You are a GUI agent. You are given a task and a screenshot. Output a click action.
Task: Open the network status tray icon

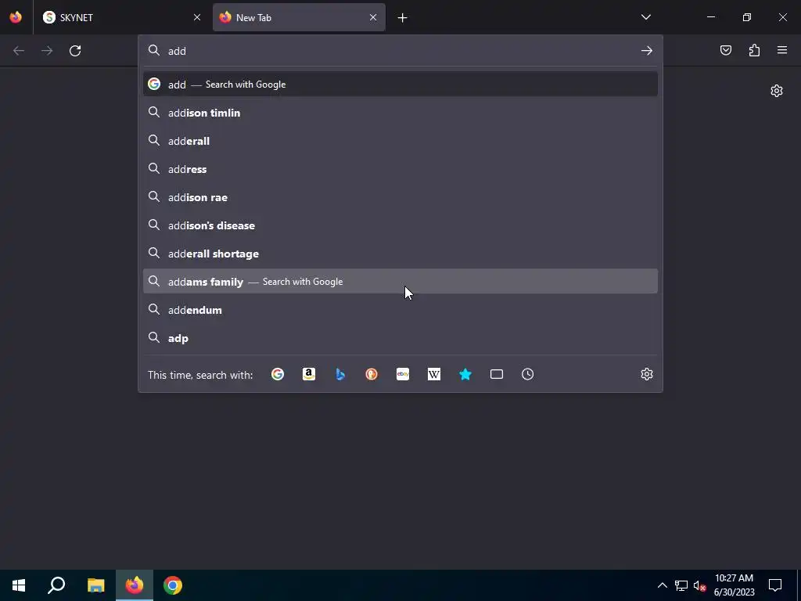[x=681, y=585]
